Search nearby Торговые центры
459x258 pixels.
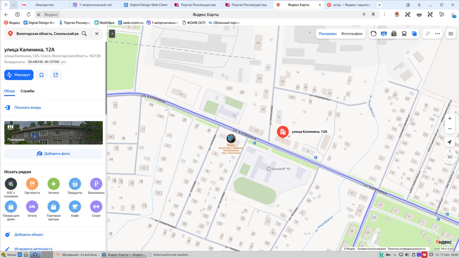point(54,211)
